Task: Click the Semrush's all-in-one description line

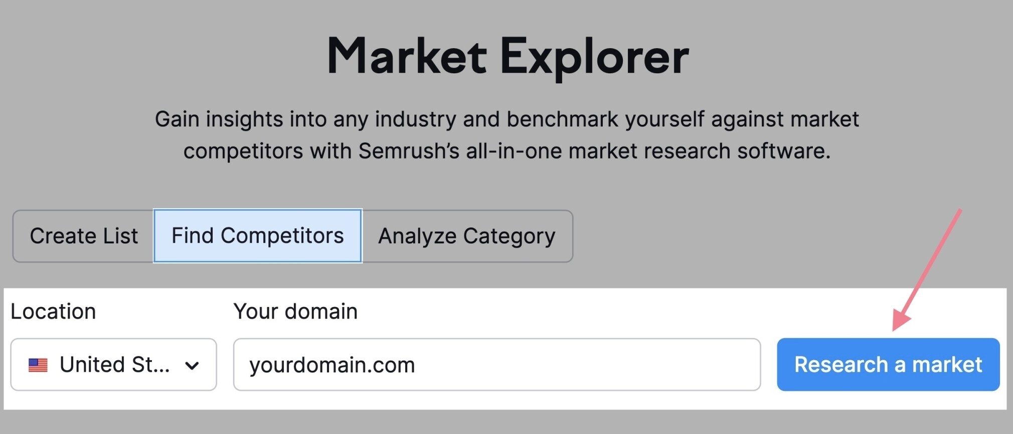Action: point(507,151)
